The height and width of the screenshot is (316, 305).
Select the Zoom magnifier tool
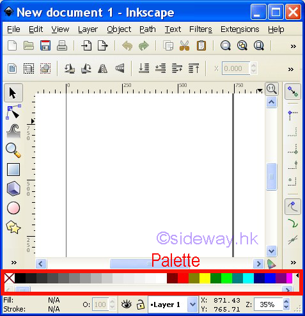click(x=13, y=150)
